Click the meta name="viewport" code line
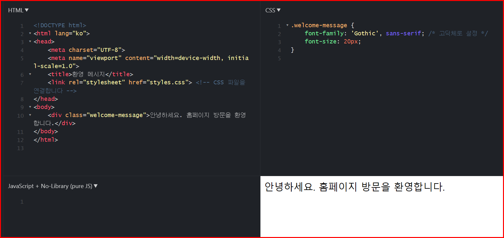This screenshot has width=504, height=238. pyautogui.click(x=141, y=62)
